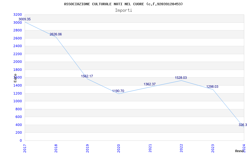The height and width of the screenshot is (154, 247).
Task: Select the data label 1298.03
Action: tap(212, 87)
